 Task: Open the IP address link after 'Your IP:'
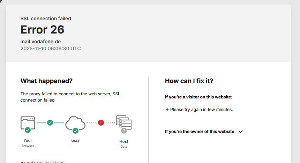[51, 162]
